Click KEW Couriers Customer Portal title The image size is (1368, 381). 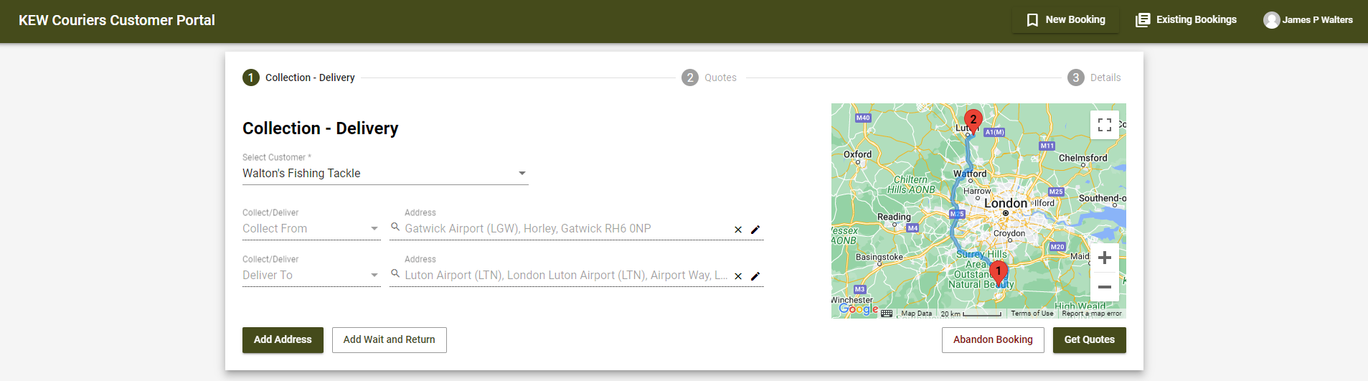[117, 20]
